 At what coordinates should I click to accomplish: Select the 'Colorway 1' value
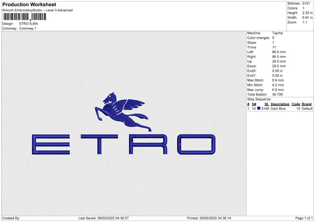point(28,28)
